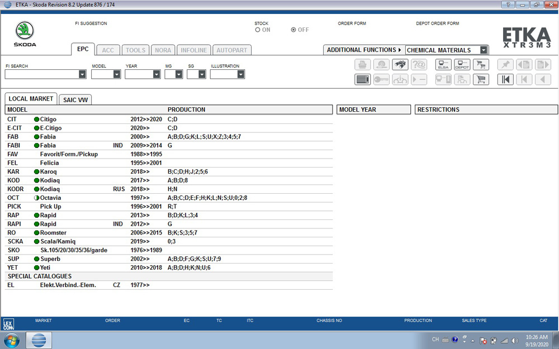Image resolution: width=559 pixels, height=349 pixels.
Task: Select the Stock OFF radio button
Action: [x=293, y=30]
